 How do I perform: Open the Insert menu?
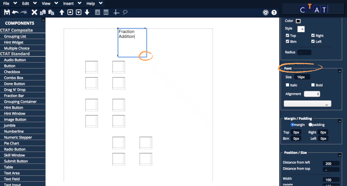68,4
